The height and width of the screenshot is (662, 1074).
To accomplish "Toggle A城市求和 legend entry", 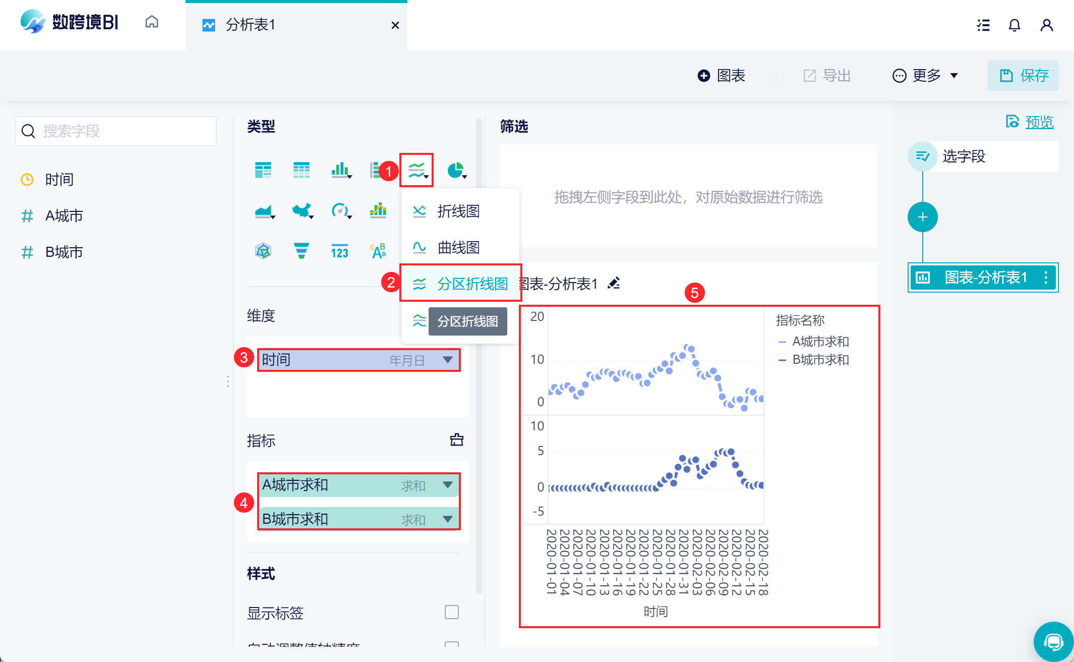I will [x=820, y=342].
